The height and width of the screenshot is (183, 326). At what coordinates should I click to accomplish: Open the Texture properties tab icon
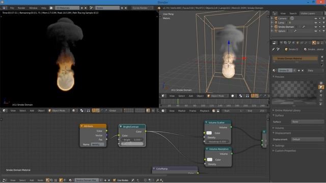pos(318,43)
